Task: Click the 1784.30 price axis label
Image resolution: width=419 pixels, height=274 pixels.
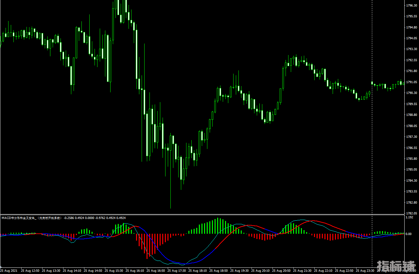Action: click(x=411, y=180)
